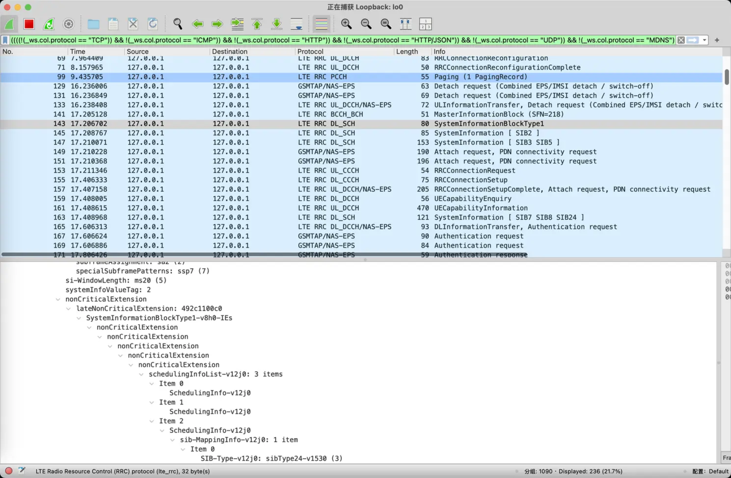Collapse Item 1 under schedulingInfoList
This screenshot has height=478, width=731.
coord(151,402)
